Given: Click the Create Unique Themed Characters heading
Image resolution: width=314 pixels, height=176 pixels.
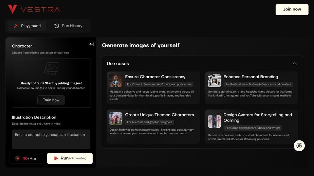Looking at the screenshot, I should [160, 115].
